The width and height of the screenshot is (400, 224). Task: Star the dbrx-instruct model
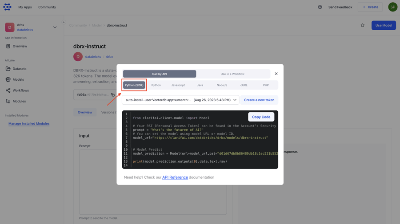[x=363, y=25]
